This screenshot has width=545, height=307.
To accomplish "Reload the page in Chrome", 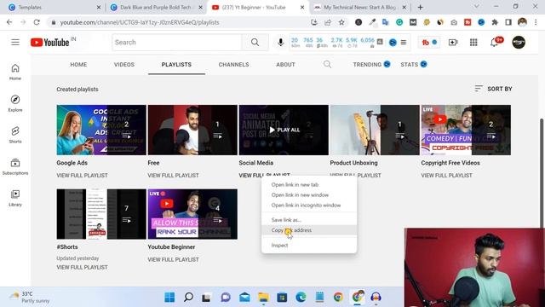I will [x=37, y=22].
